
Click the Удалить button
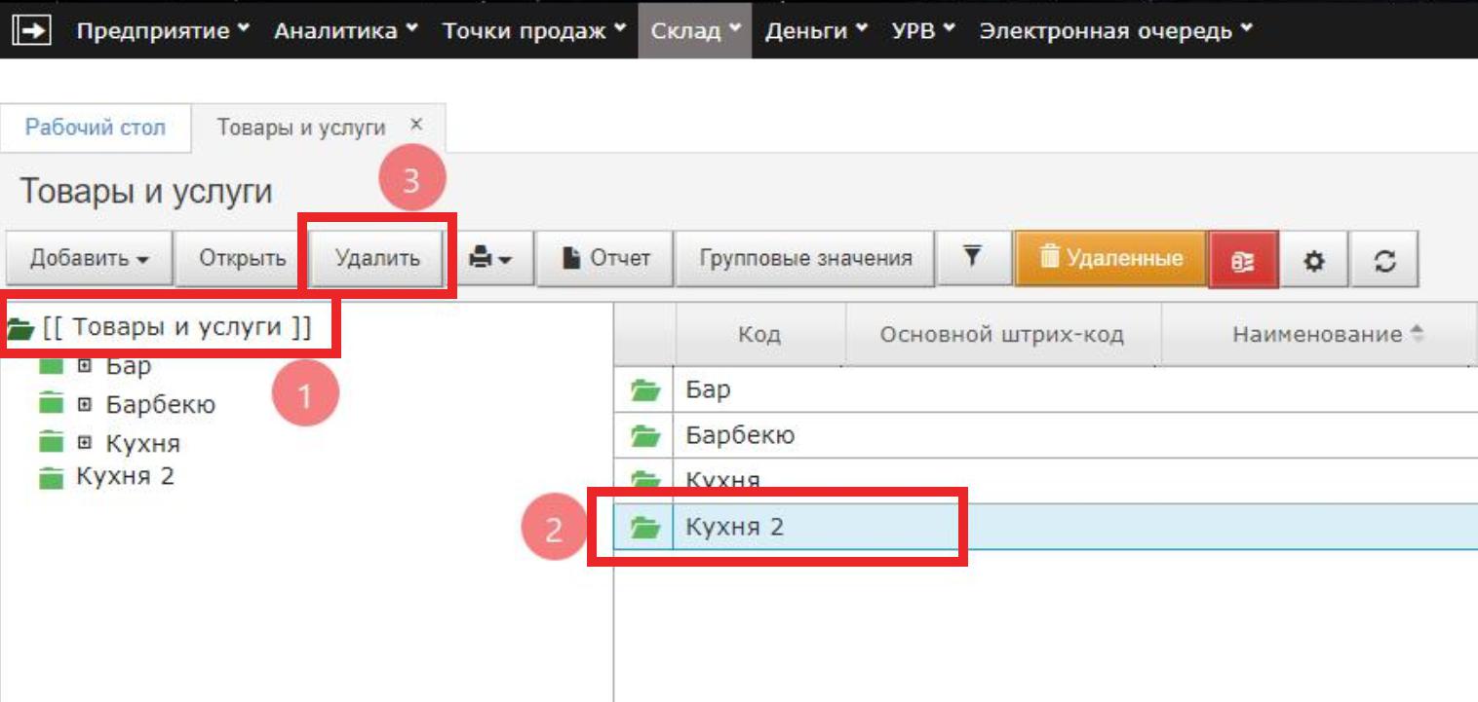tap(377, 258)
